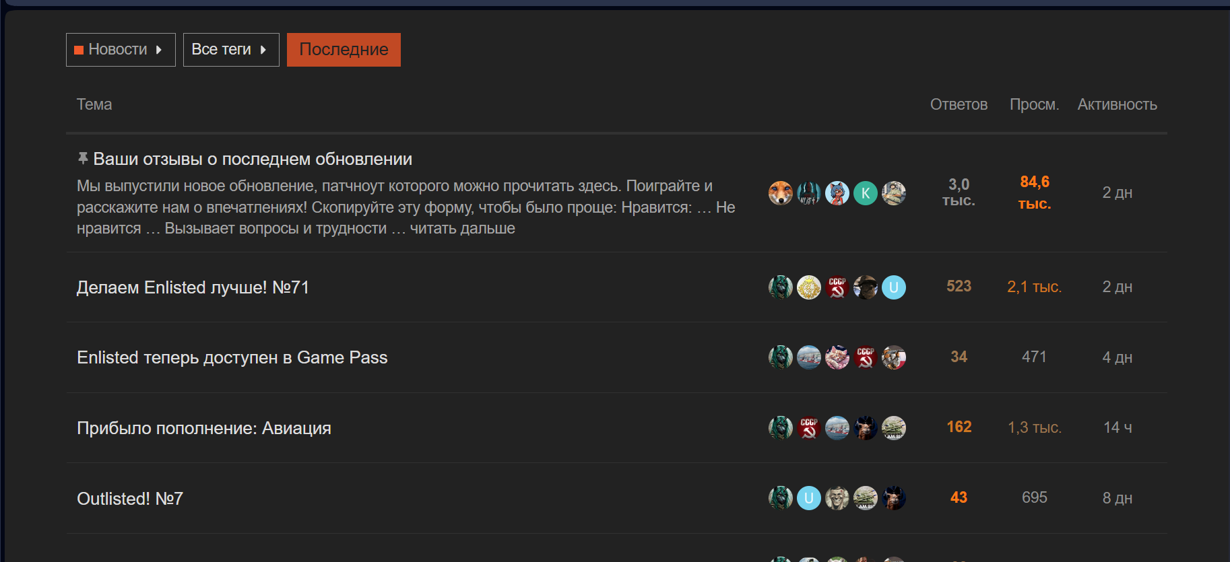Click face avatar in Outlisted! №7 row
The height and width of the screenshot is (562, 1230).
click(837, 498)
